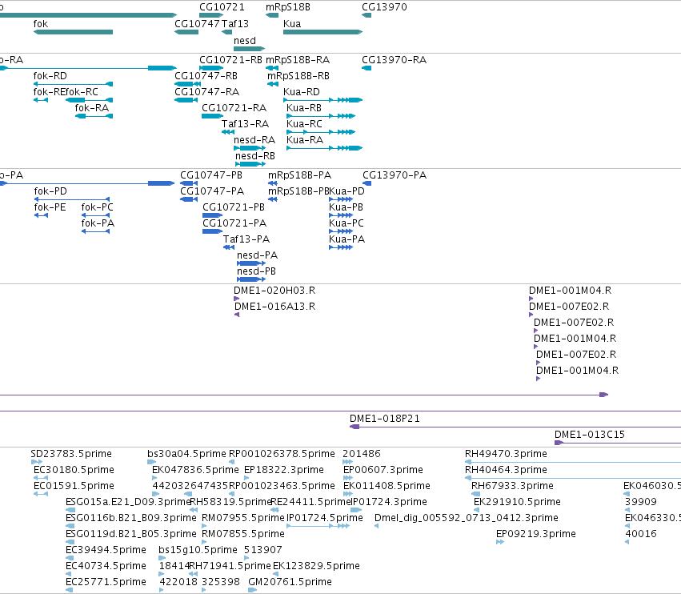Viewport: 681px width, 594px height.
Task: Select the RH40464.3prime EST label
Action: pos(506,471)
